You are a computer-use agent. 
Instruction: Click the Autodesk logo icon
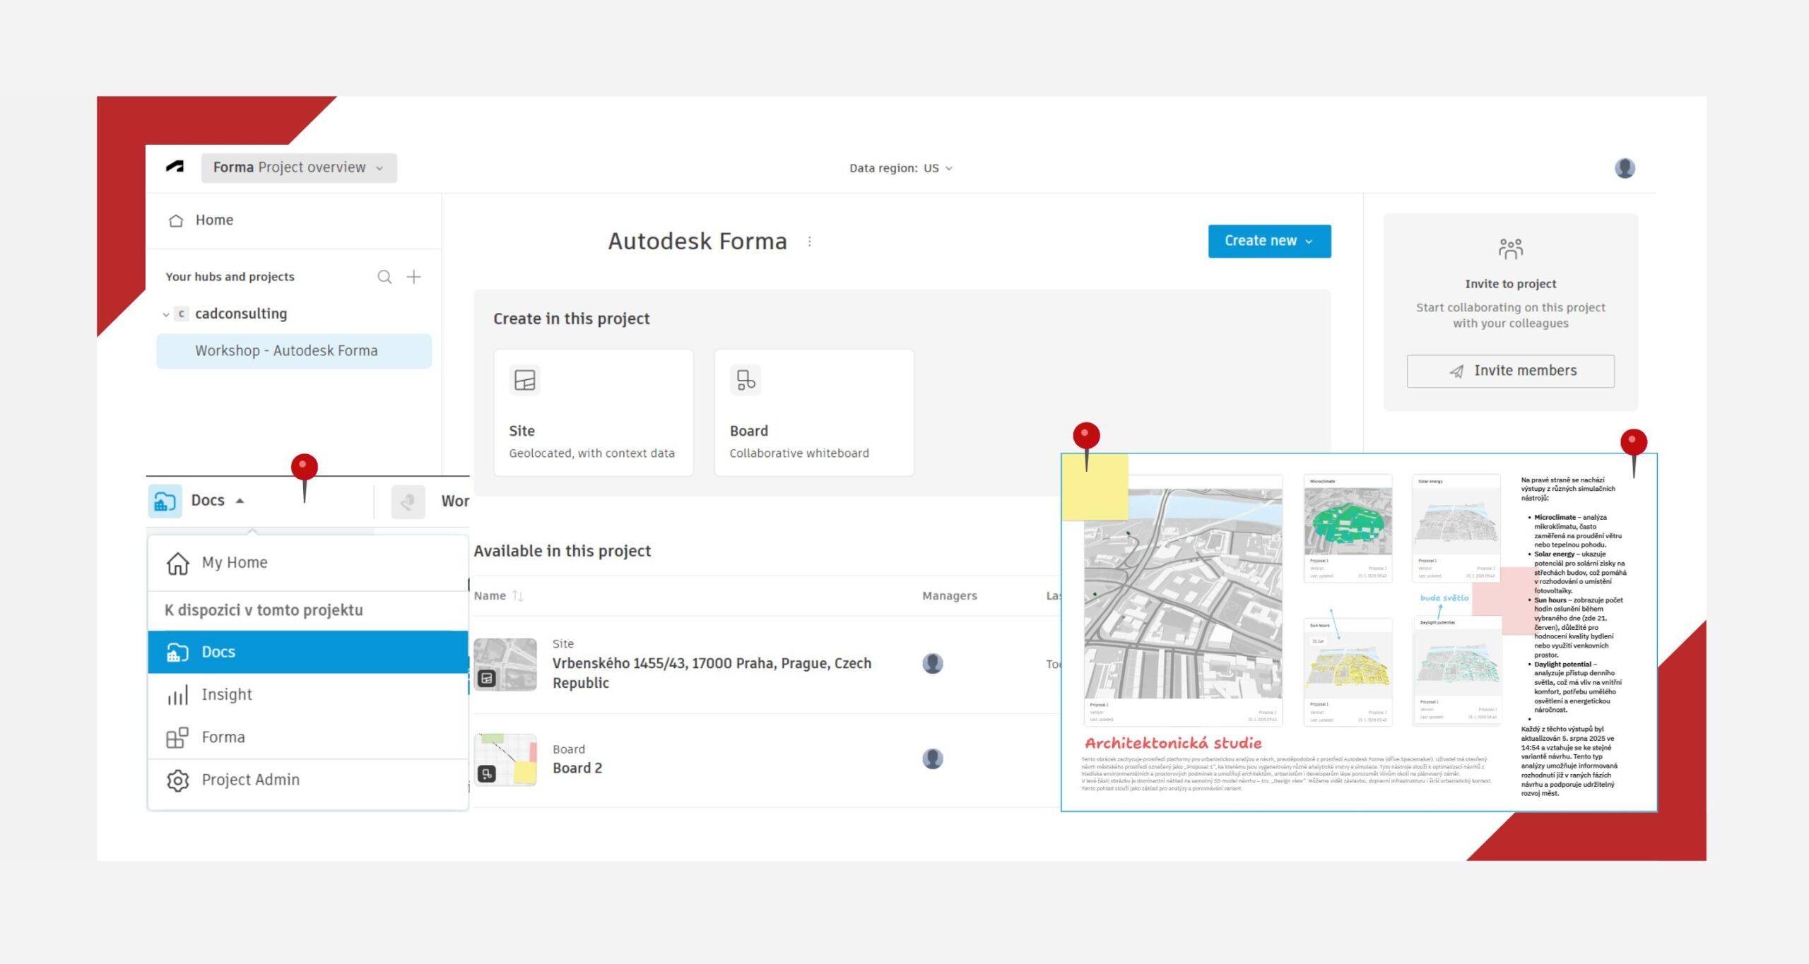(x=175, y=167)
